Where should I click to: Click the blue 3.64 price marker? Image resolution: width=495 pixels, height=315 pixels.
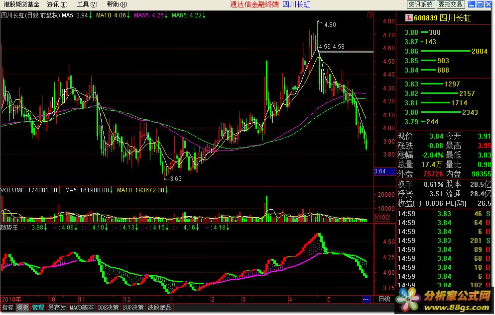click(384, 171)
